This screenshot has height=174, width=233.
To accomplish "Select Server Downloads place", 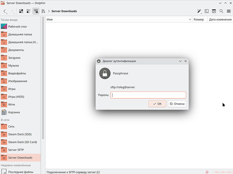I will click(20, 158).
